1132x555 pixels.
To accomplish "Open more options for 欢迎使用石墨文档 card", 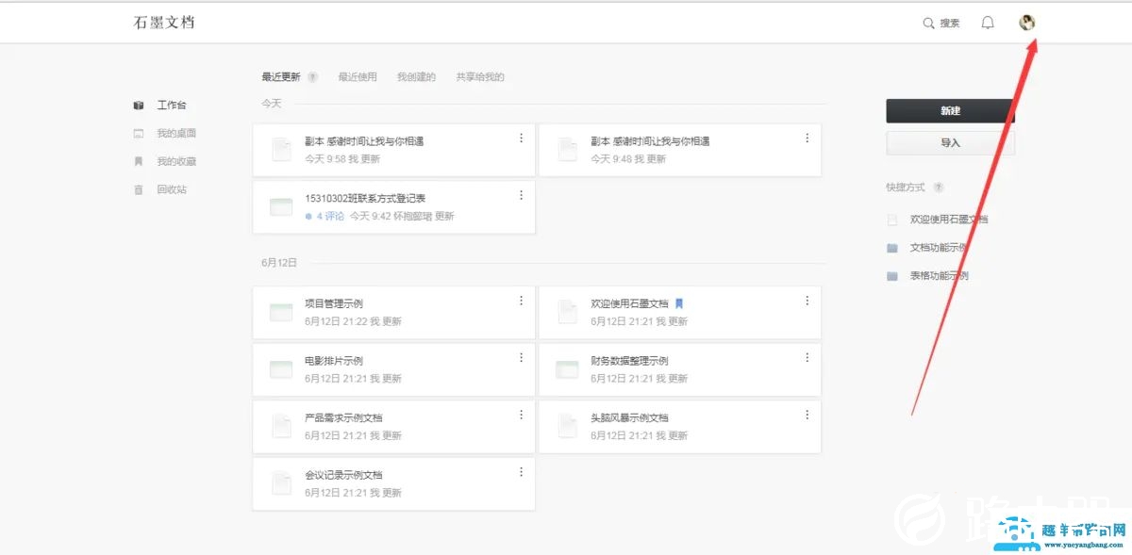I will tap(807, 301).
